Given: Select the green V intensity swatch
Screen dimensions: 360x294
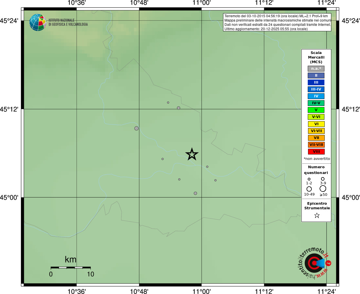Looking at the screenshot, I should coord(316,110).
